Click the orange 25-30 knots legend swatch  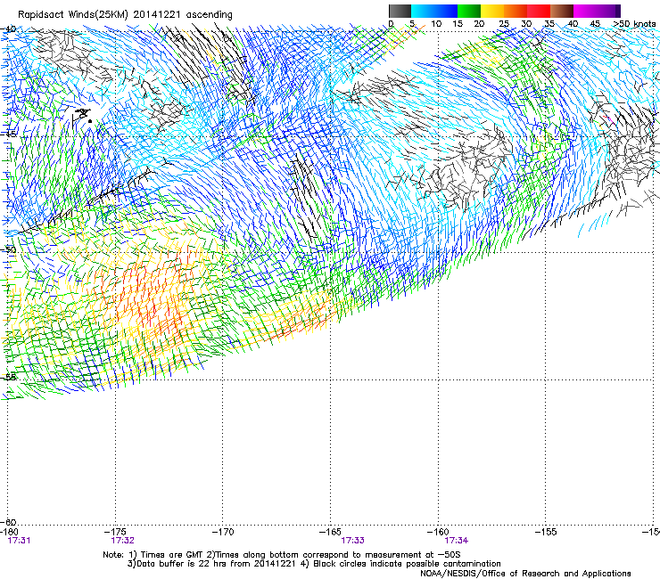coord(516,11)
